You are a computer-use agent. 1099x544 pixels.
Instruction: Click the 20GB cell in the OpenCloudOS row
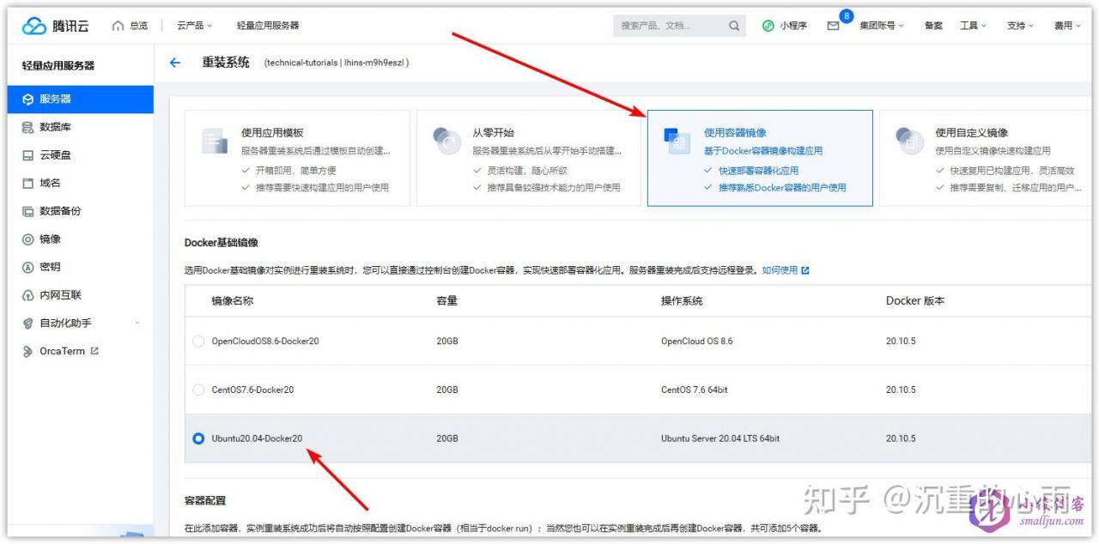447,342
